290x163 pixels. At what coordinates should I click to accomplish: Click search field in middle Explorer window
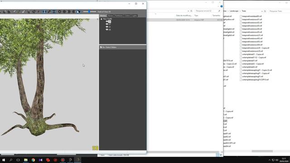[208, 11]
